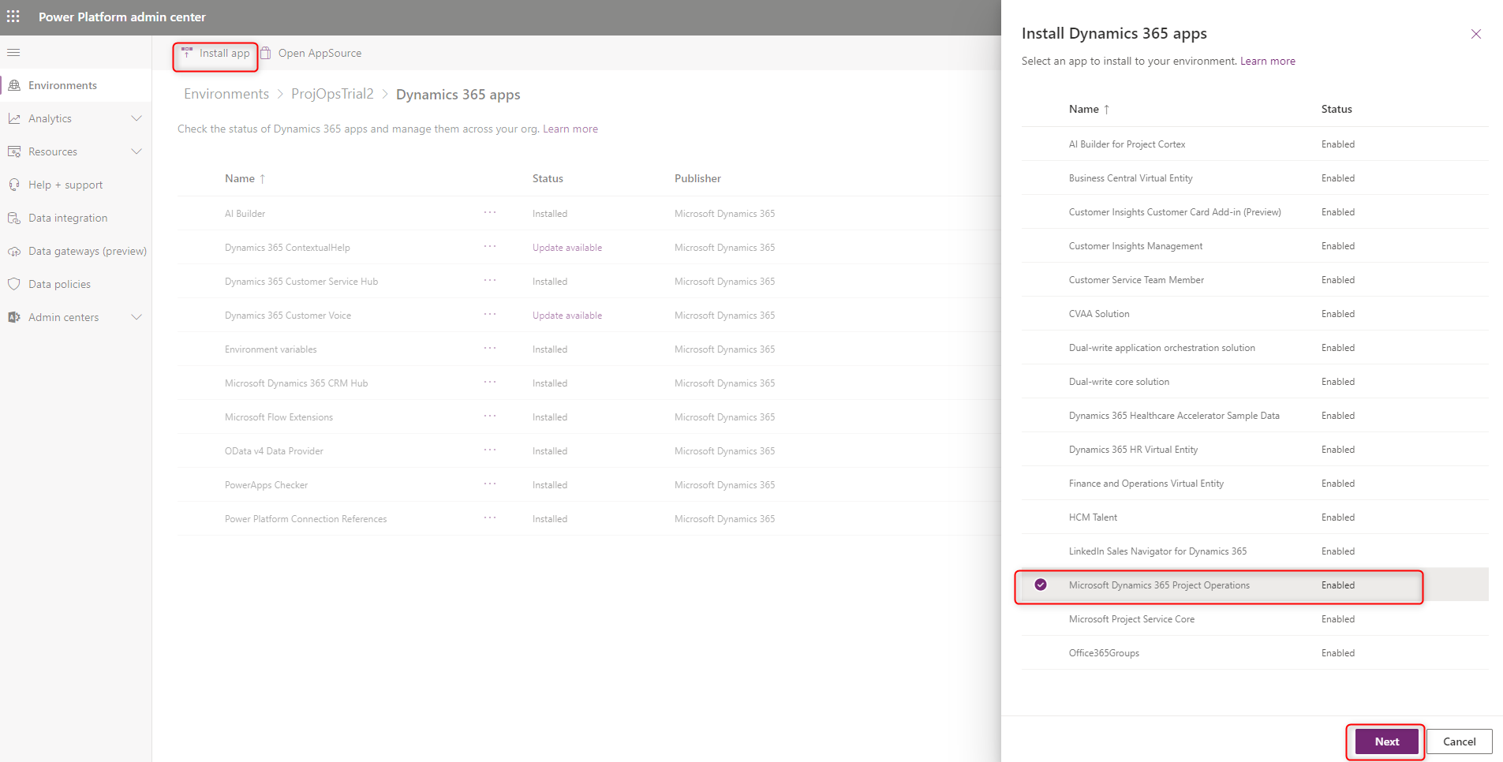1503x762 pixels.
Task: Click the Next button
Action: click(x=1386, y=741)
